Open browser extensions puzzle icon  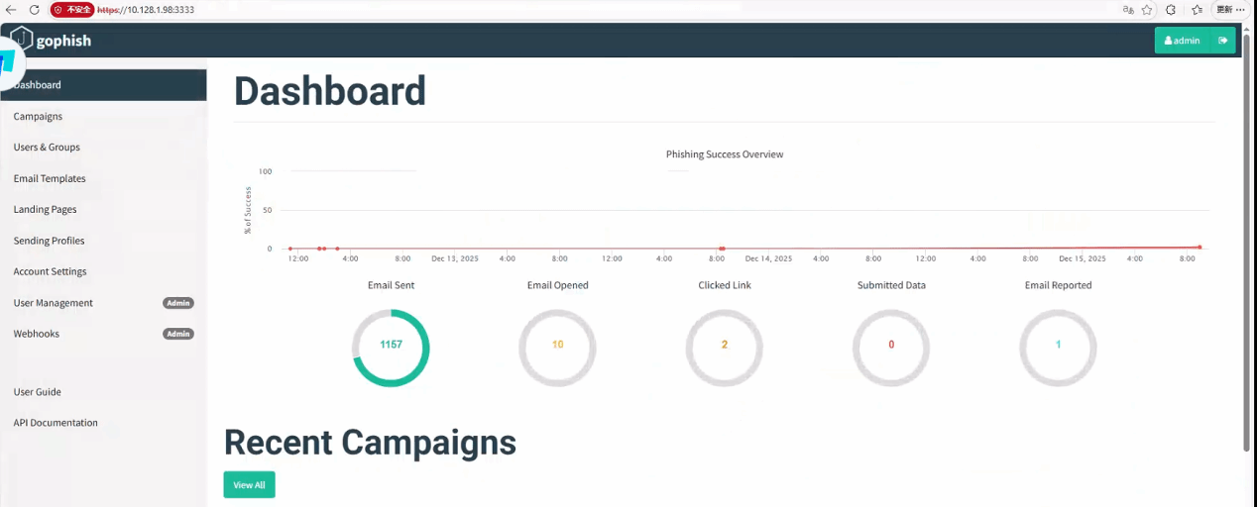(1171, 9)
